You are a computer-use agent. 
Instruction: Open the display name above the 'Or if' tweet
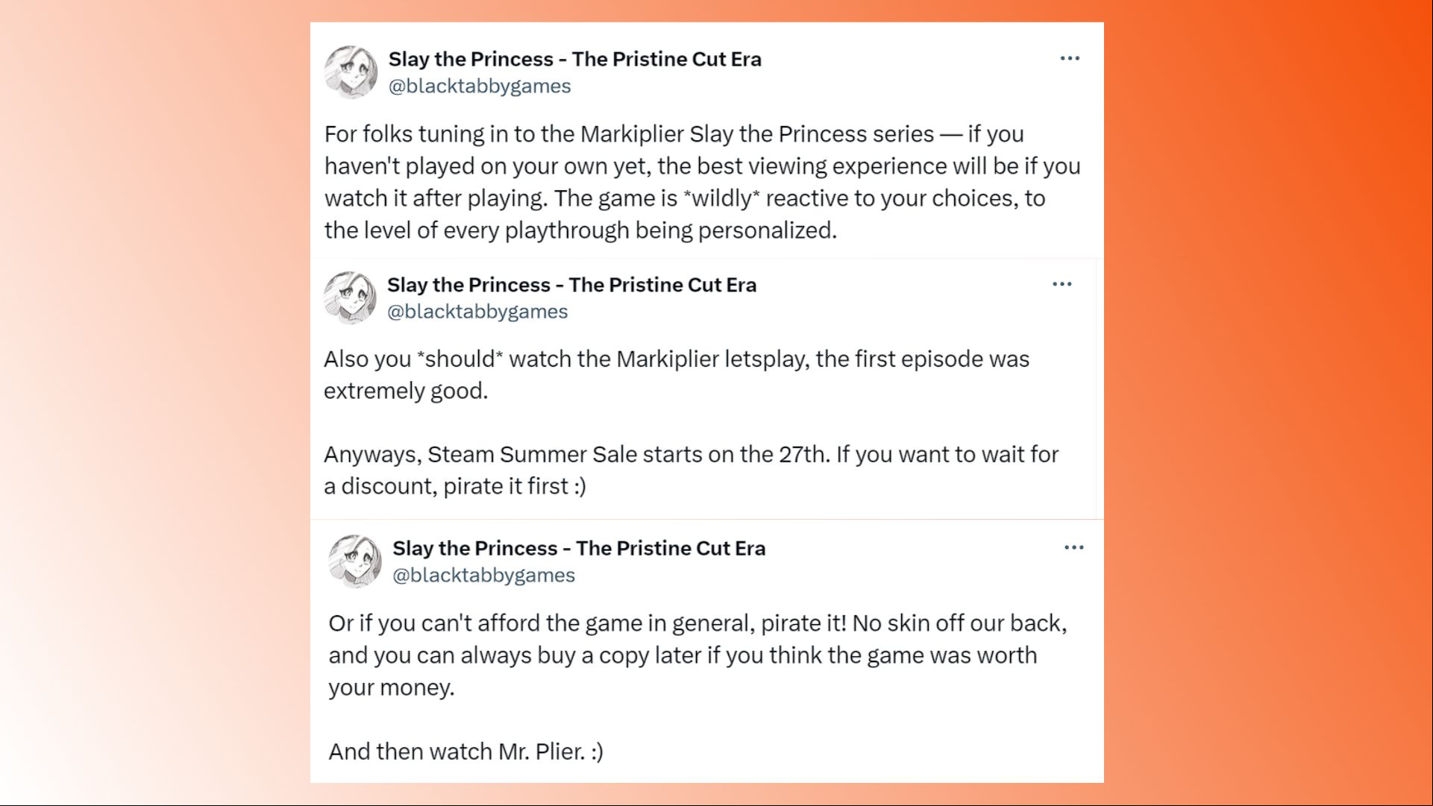click(579, 548)
